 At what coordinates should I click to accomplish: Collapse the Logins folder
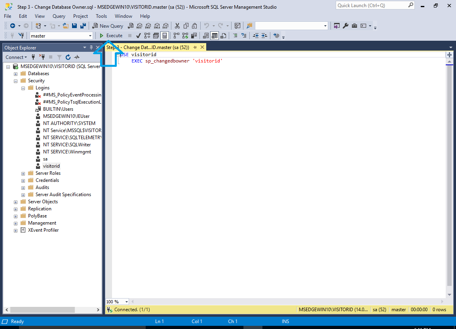coord(23,88)
